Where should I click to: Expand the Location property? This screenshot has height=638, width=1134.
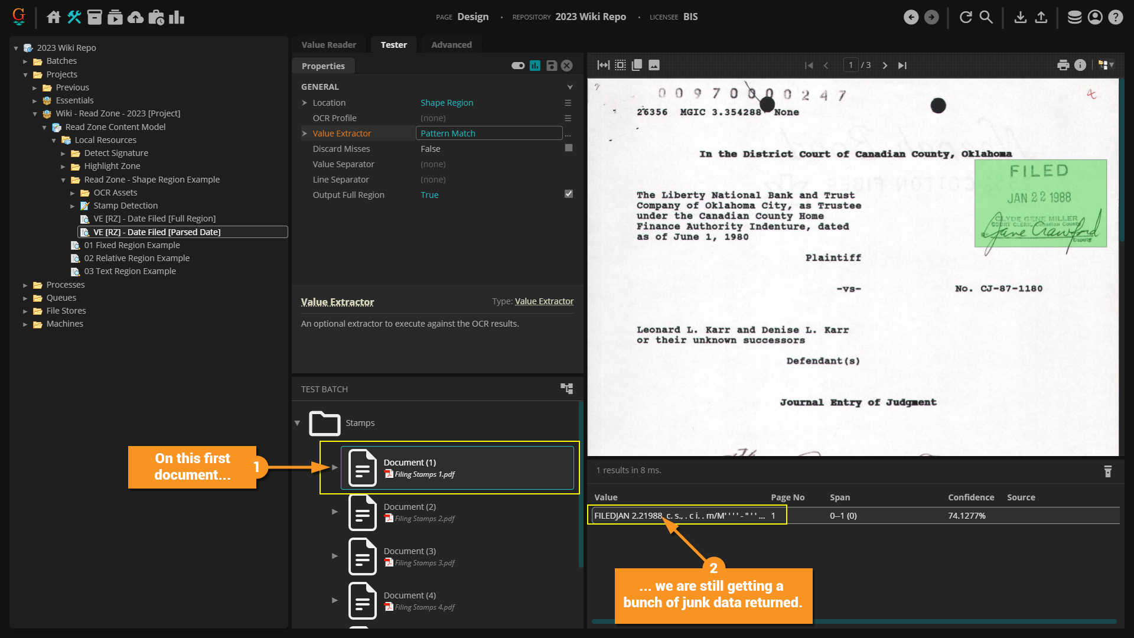pos(305,103)
